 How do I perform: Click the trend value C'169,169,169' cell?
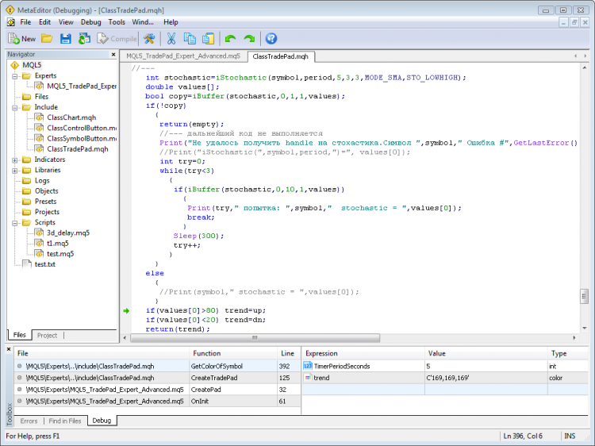[449, 378]
